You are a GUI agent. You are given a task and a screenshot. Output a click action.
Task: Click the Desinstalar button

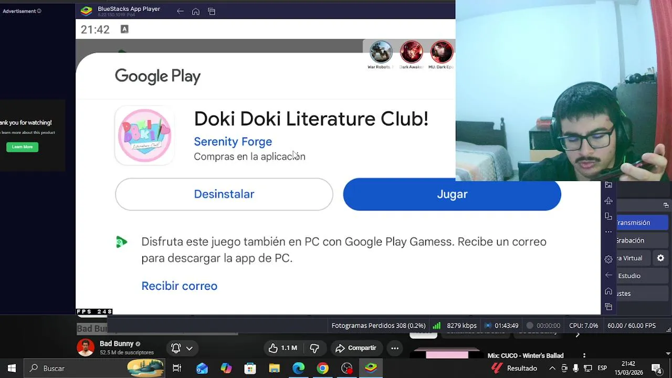coord(224,194)
